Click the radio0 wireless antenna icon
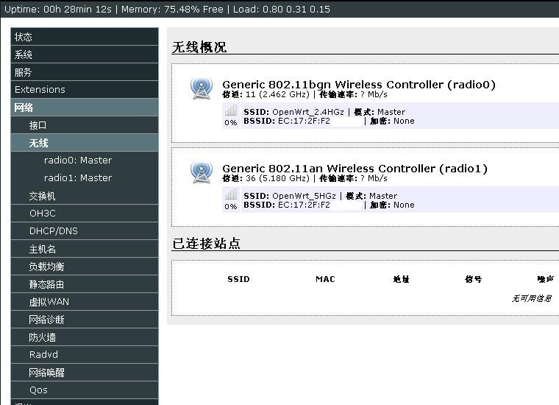This screenshot has height=405, width=559. click(202, 88)
